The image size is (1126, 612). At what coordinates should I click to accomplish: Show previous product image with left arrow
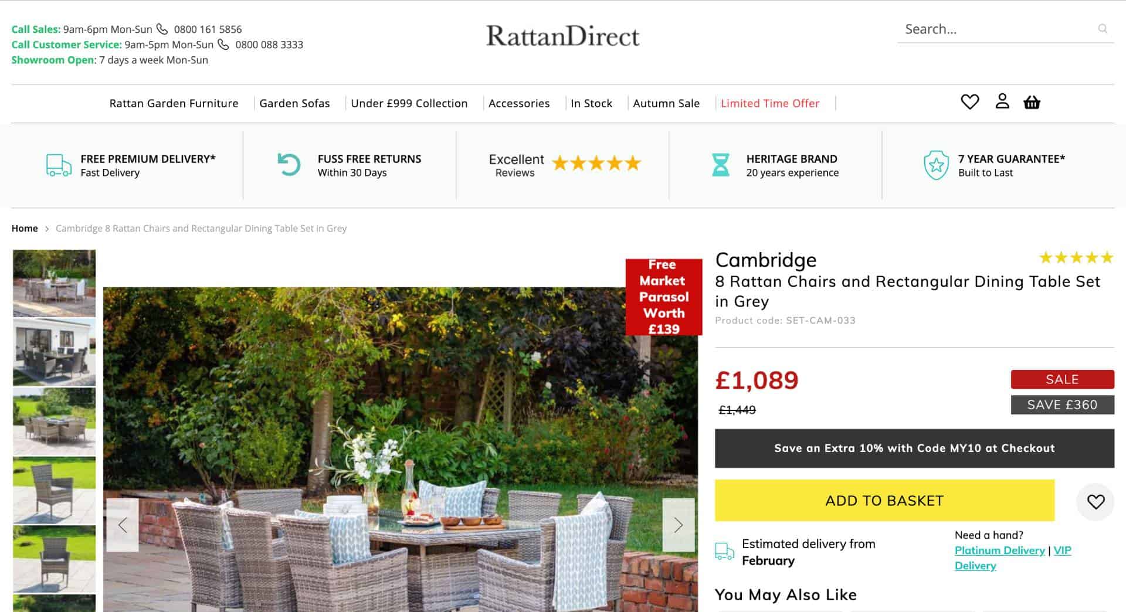[123, 525]
